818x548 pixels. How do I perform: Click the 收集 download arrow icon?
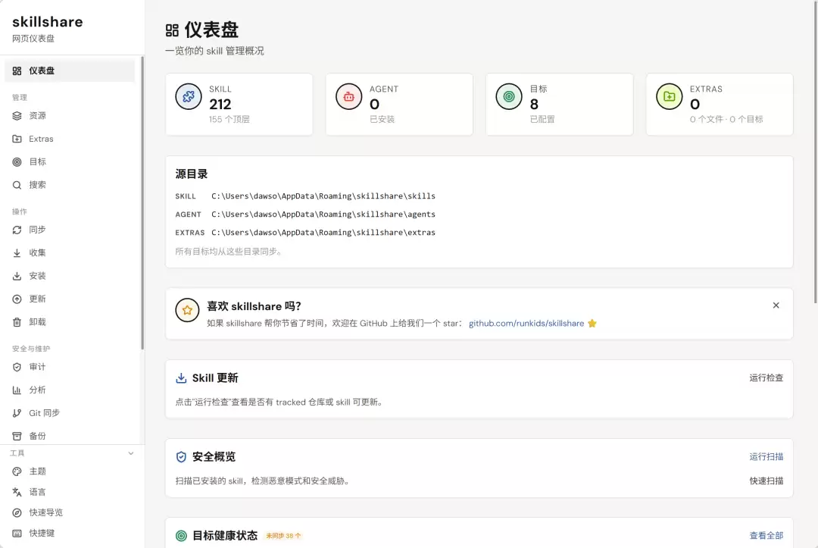17,252
